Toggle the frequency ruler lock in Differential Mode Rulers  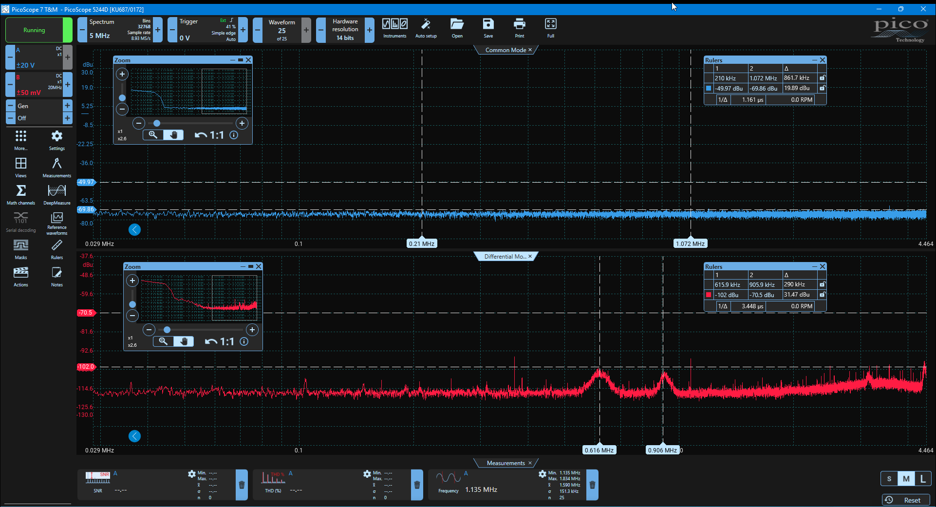[823, 284]
